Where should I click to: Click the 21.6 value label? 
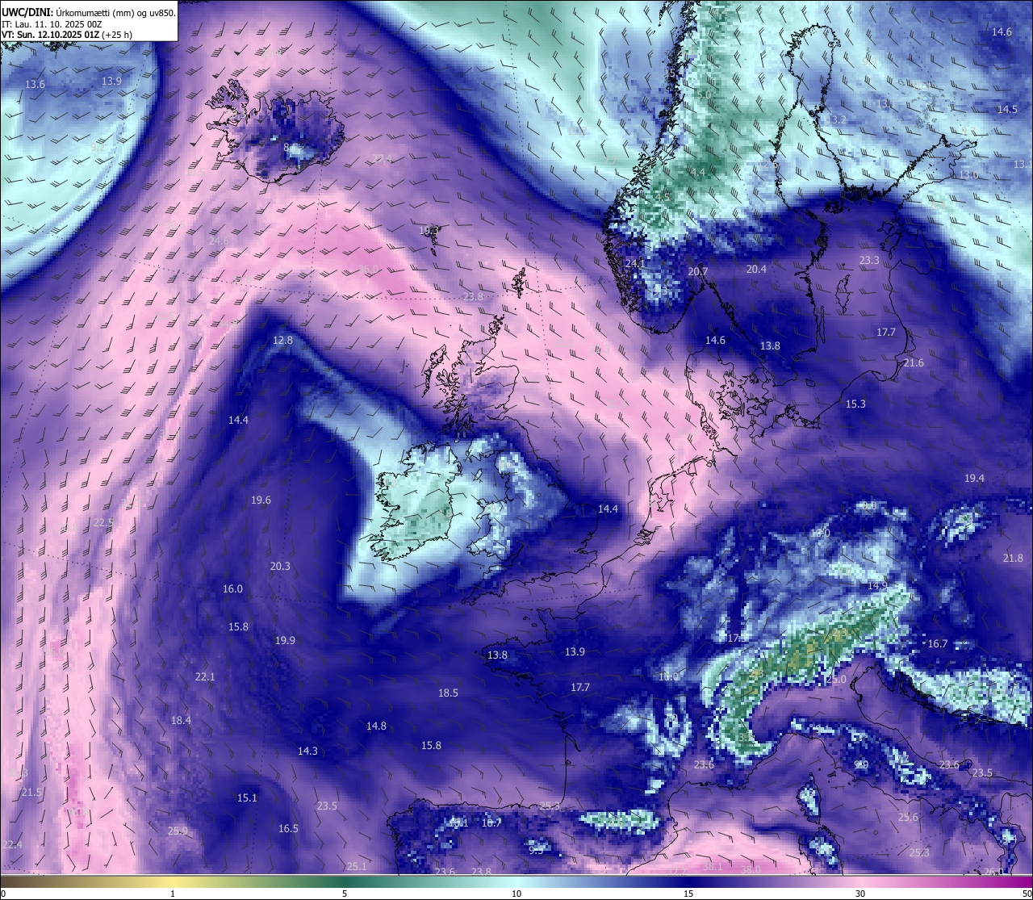tap(914, 363)
